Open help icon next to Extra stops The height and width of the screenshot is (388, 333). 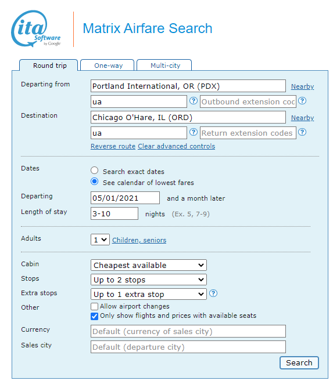(213, 293)
